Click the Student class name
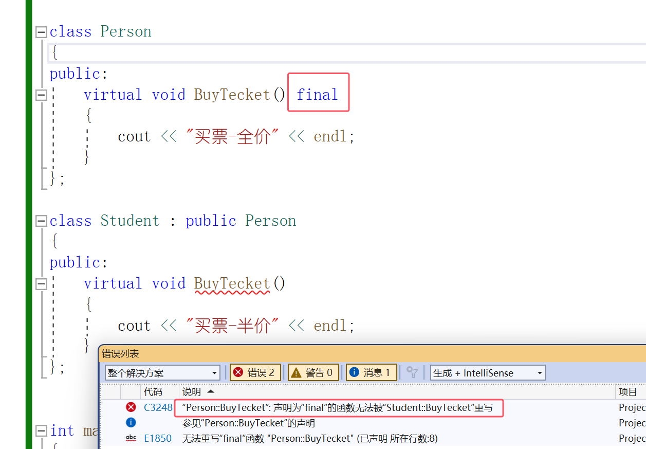Screen dimensions: 646x449 [x=130, y=221]
